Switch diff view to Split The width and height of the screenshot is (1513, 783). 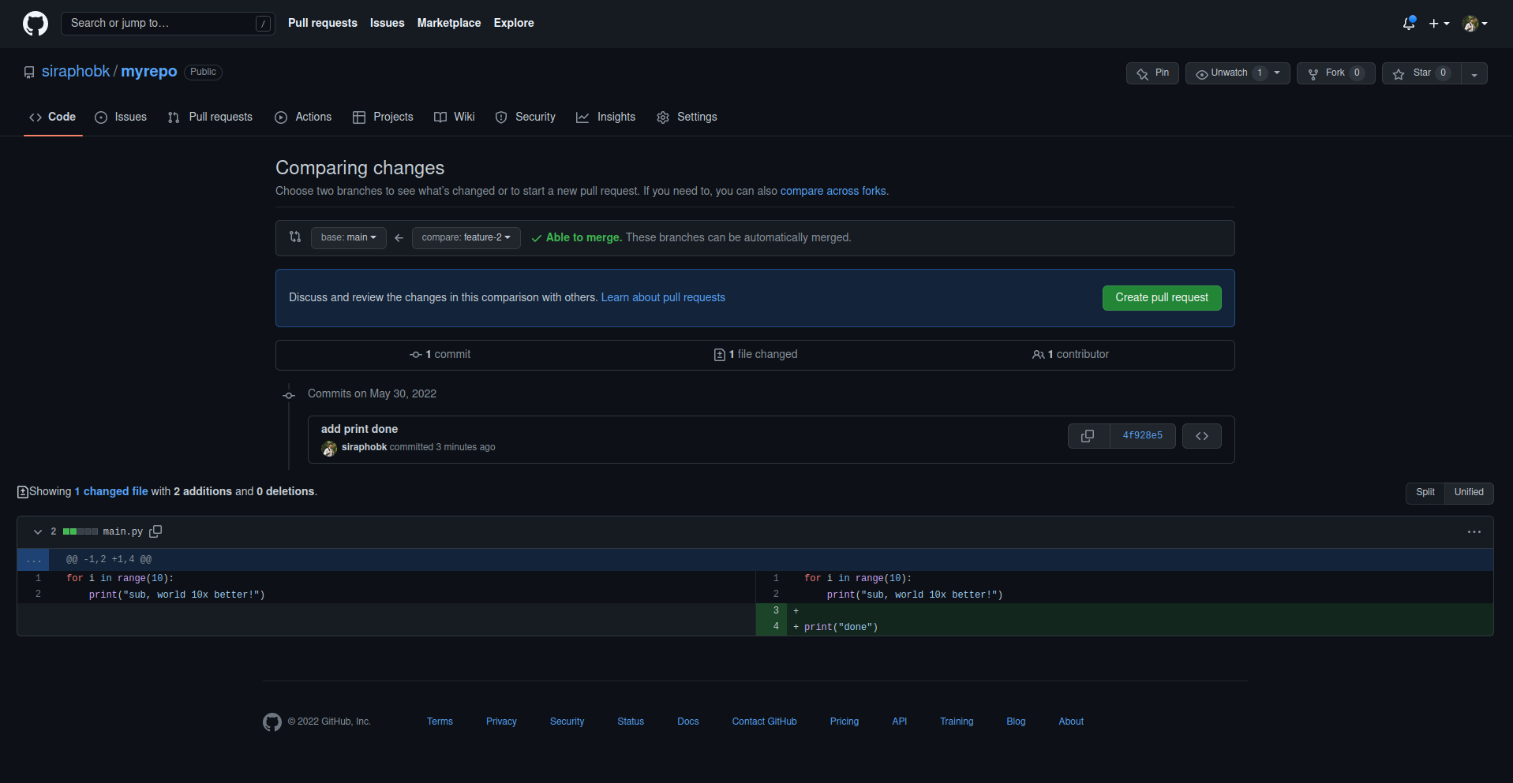(x=1425, y=492)
